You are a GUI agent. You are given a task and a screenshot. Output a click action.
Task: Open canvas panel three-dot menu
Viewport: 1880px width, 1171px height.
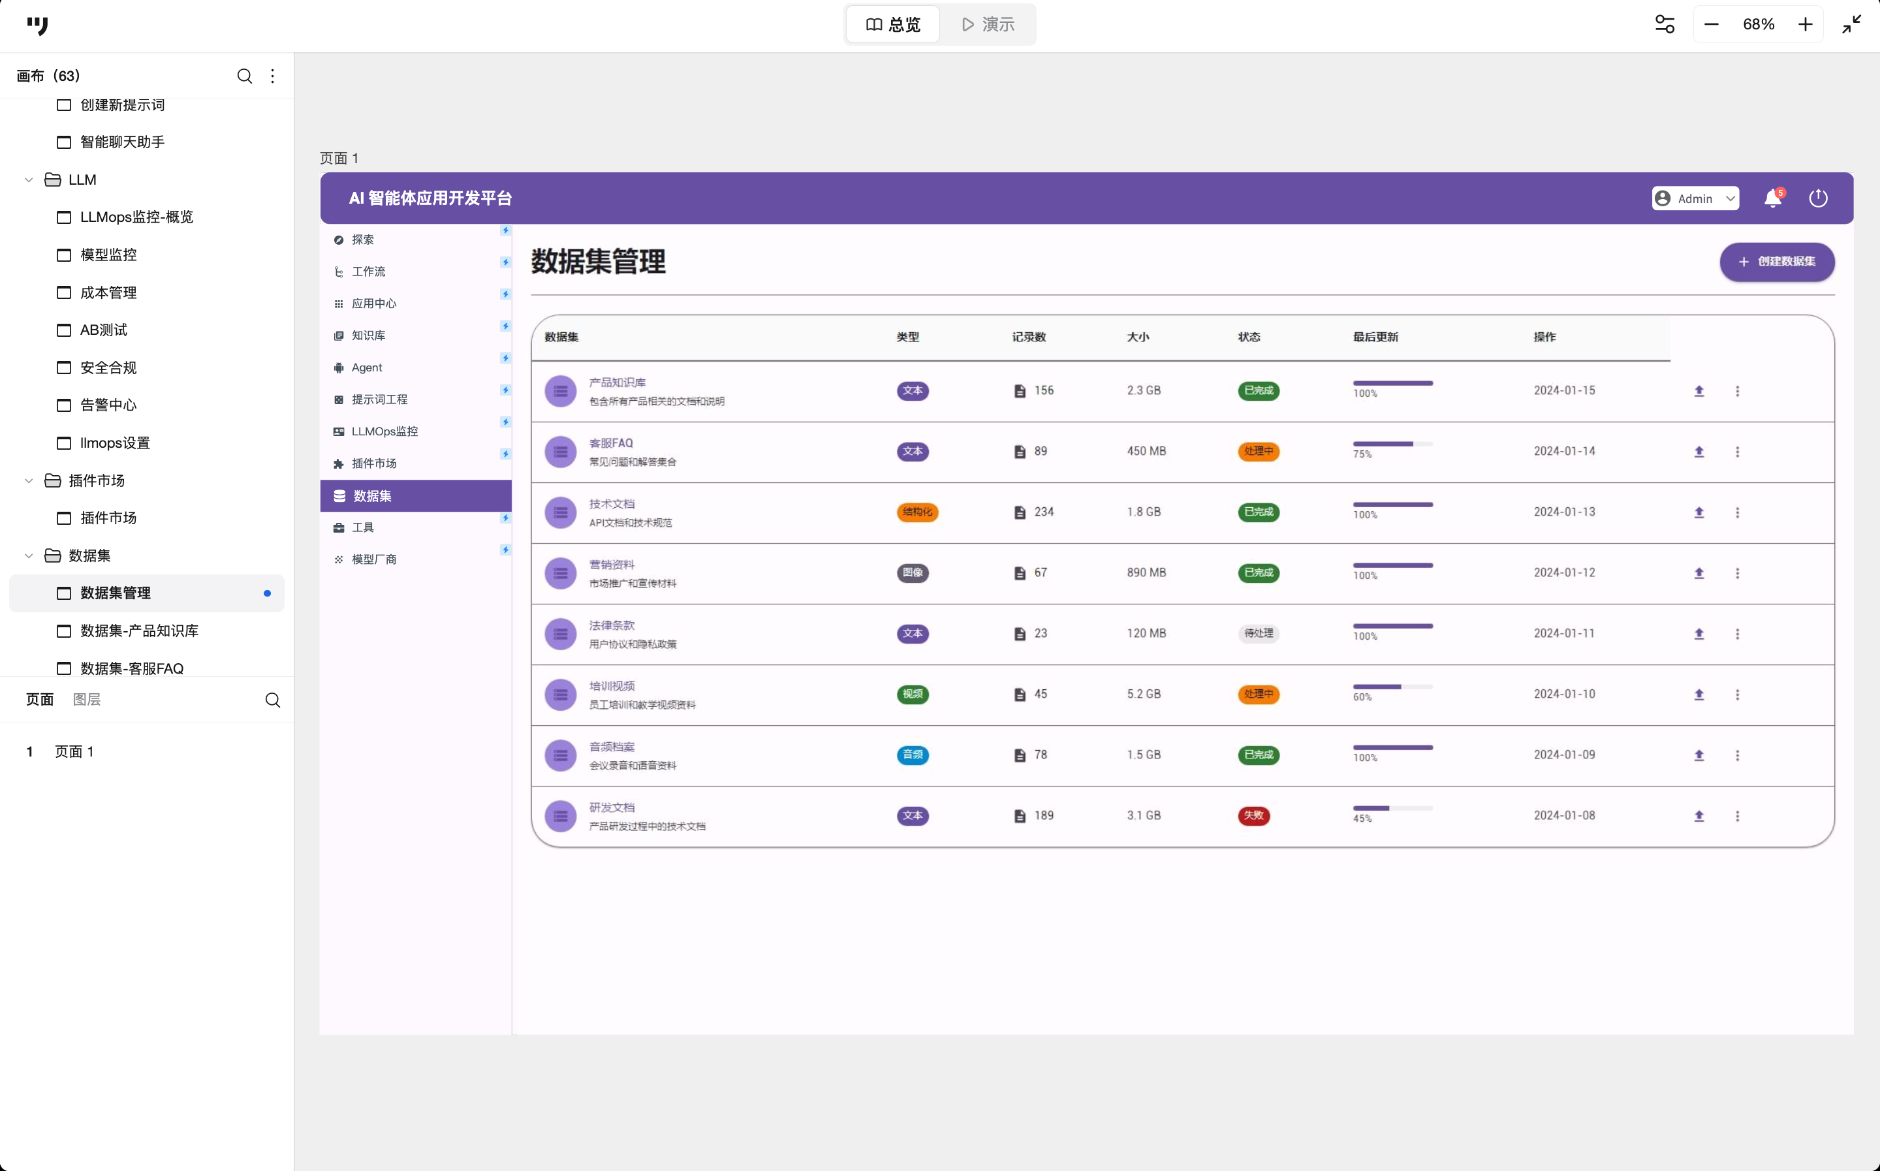point(273,76)
